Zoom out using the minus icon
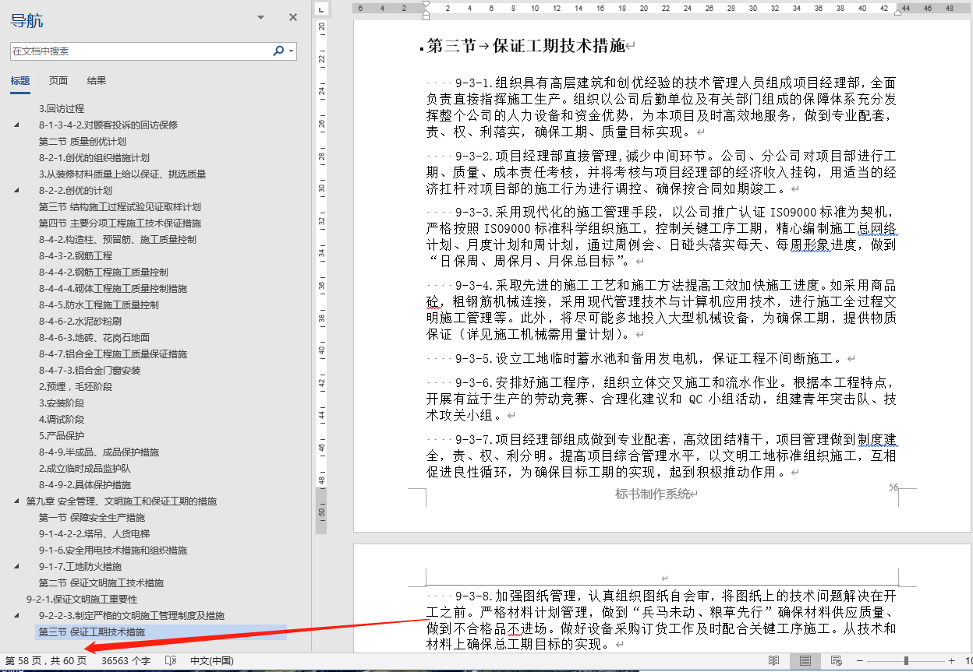 859,660
